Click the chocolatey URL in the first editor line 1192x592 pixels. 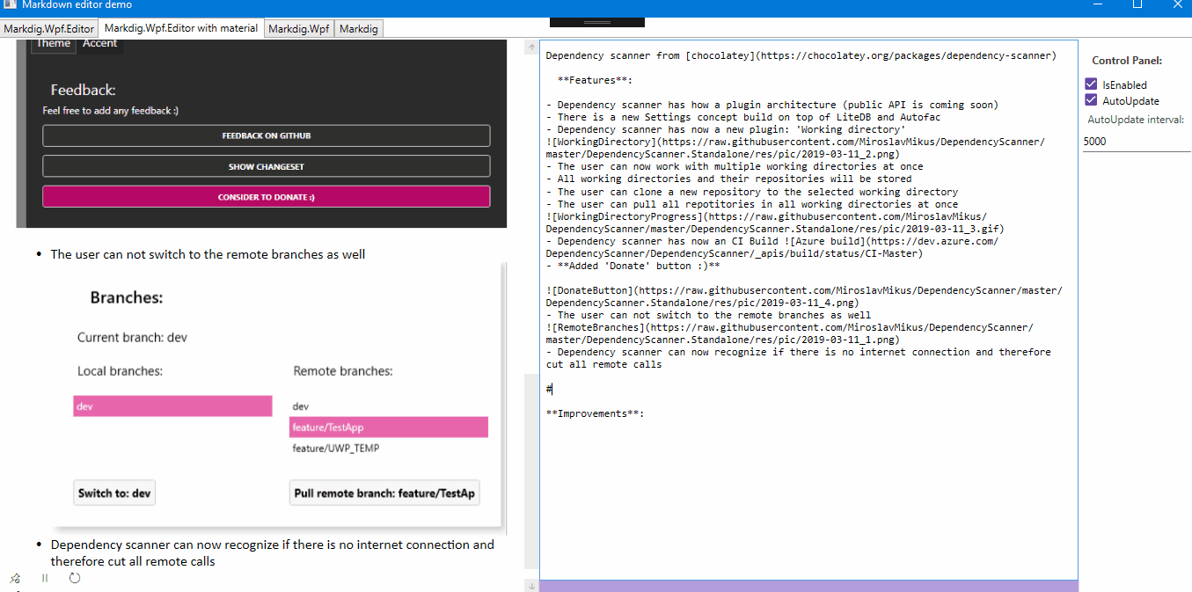(x=907, y=55)
